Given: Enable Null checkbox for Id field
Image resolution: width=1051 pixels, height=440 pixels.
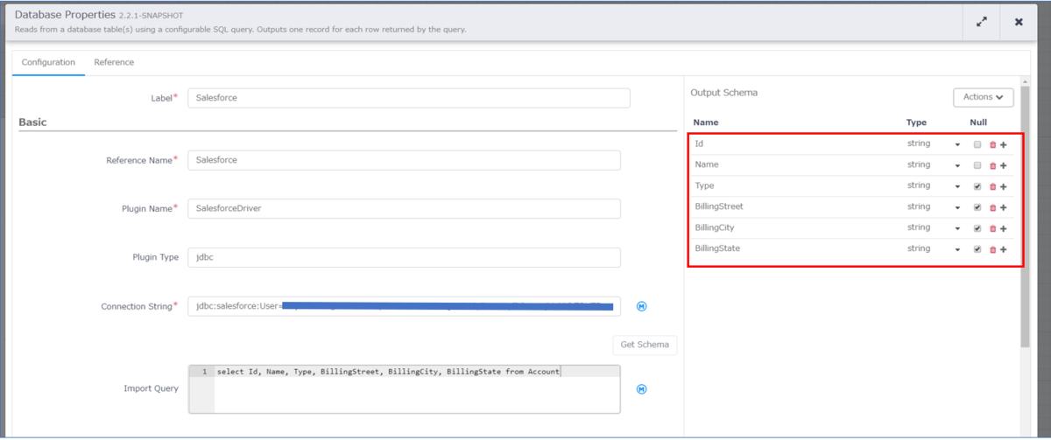Looking at the screenshot, I should coord(977,144).
